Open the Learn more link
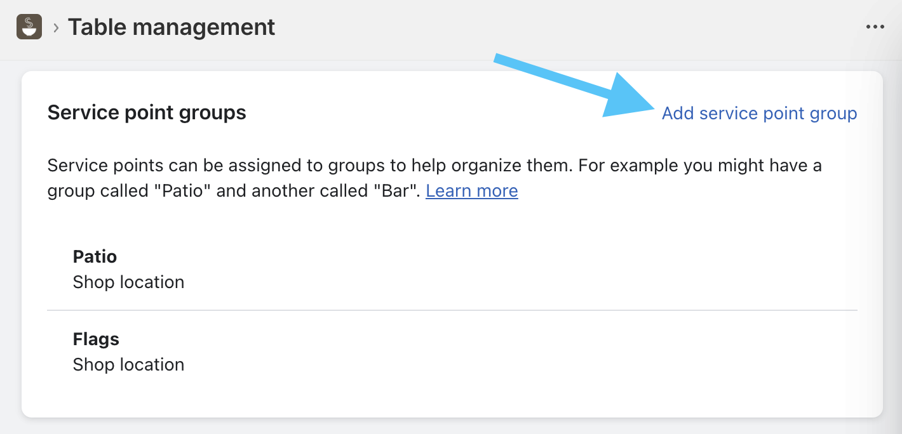The width and height of the screenshot is (902, 434). pyautogui.click(x=471, y=191)
